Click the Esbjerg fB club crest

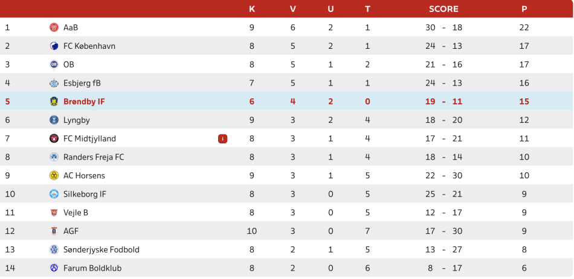click(54, 83)
